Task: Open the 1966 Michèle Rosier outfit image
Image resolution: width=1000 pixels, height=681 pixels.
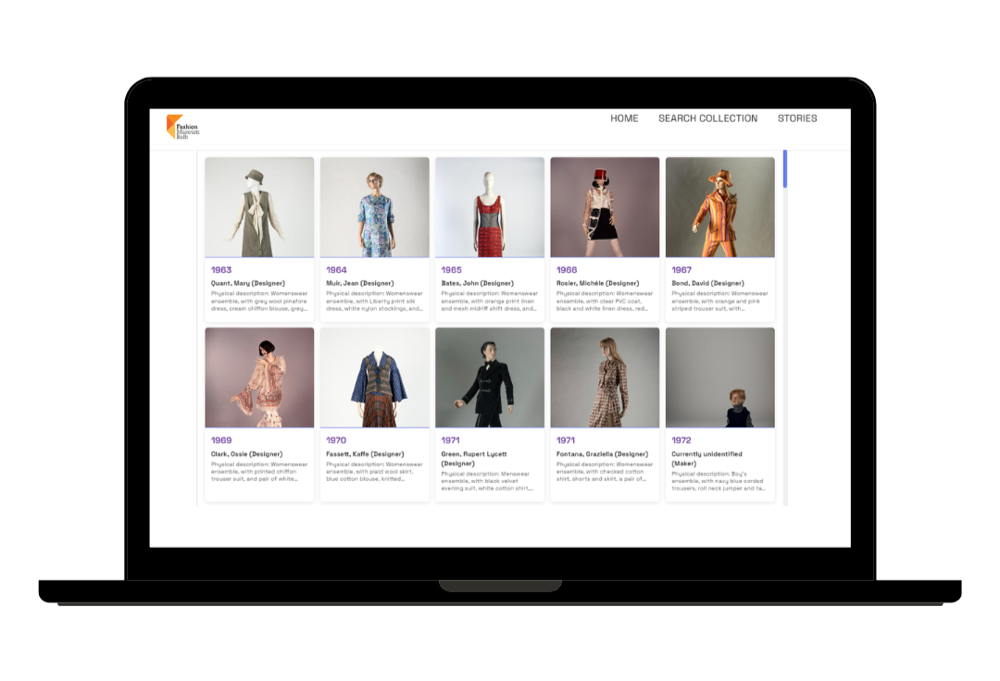Action: click(x=605, y=206)
